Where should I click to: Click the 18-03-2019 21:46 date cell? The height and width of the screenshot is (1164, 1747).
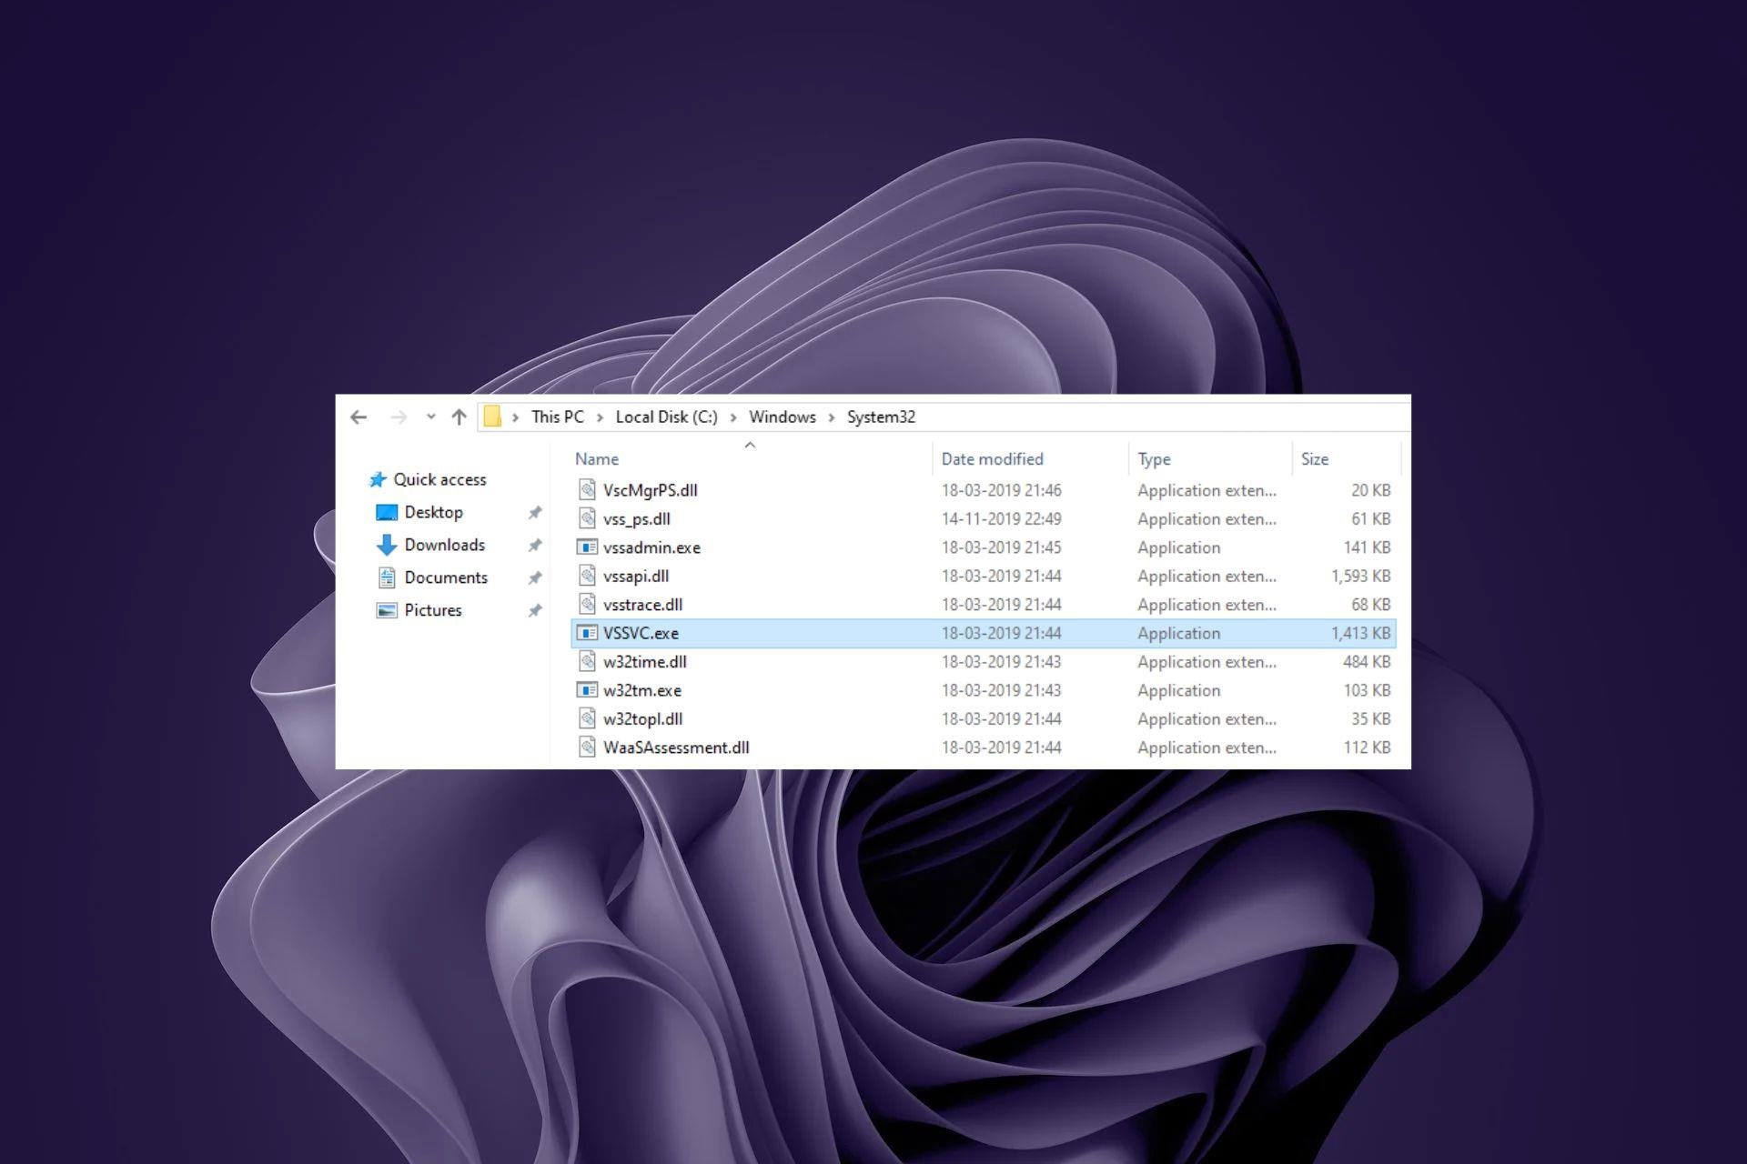[1001, 490]
